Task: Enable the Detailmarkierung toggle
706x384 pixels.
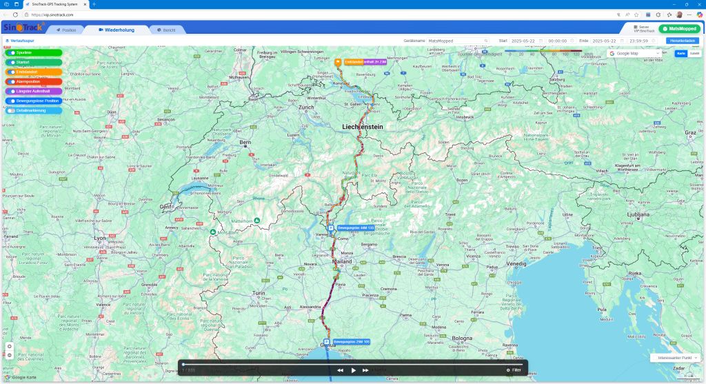Action: click(x=12, y=110)
